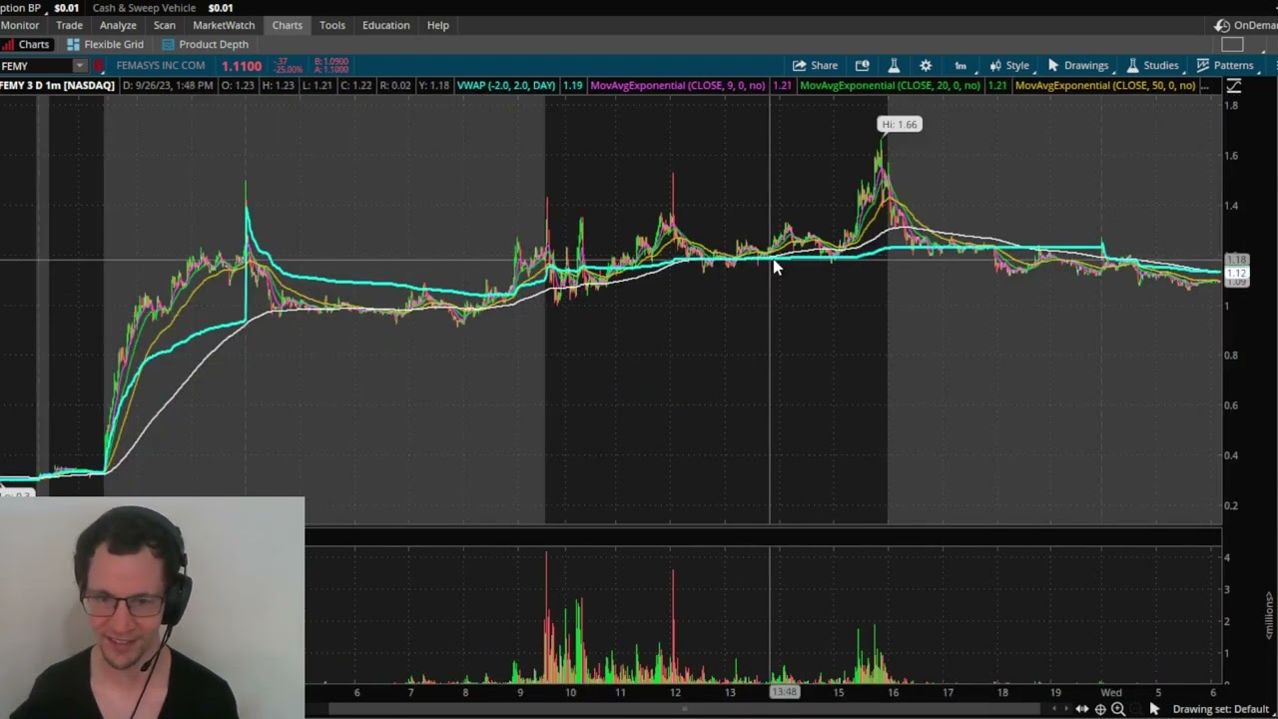Click the Share button
The image size is (1278, 719).
coord(815,66)
